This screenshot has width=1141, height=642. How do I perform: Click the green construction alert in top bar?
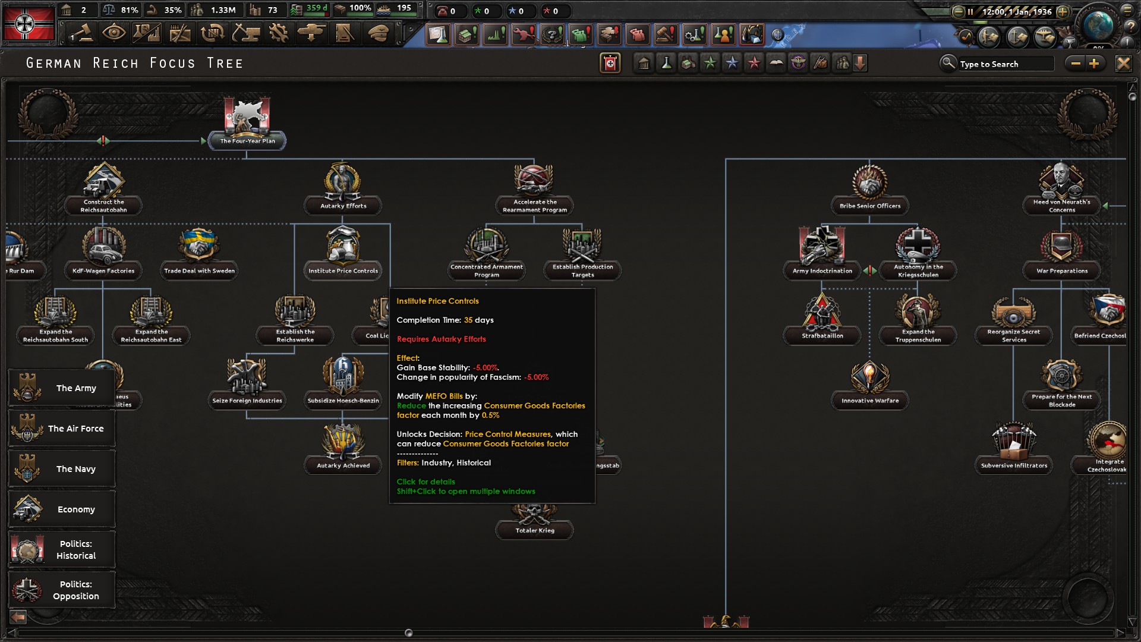[467, 35]
